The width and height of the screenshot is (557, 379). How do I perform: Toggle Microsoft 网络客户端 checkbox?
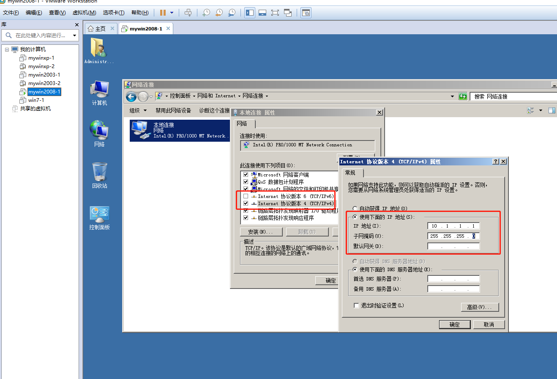(246, 174)
